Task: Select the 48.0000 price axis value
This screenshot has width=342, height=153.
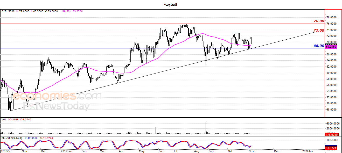Action: 332,110
